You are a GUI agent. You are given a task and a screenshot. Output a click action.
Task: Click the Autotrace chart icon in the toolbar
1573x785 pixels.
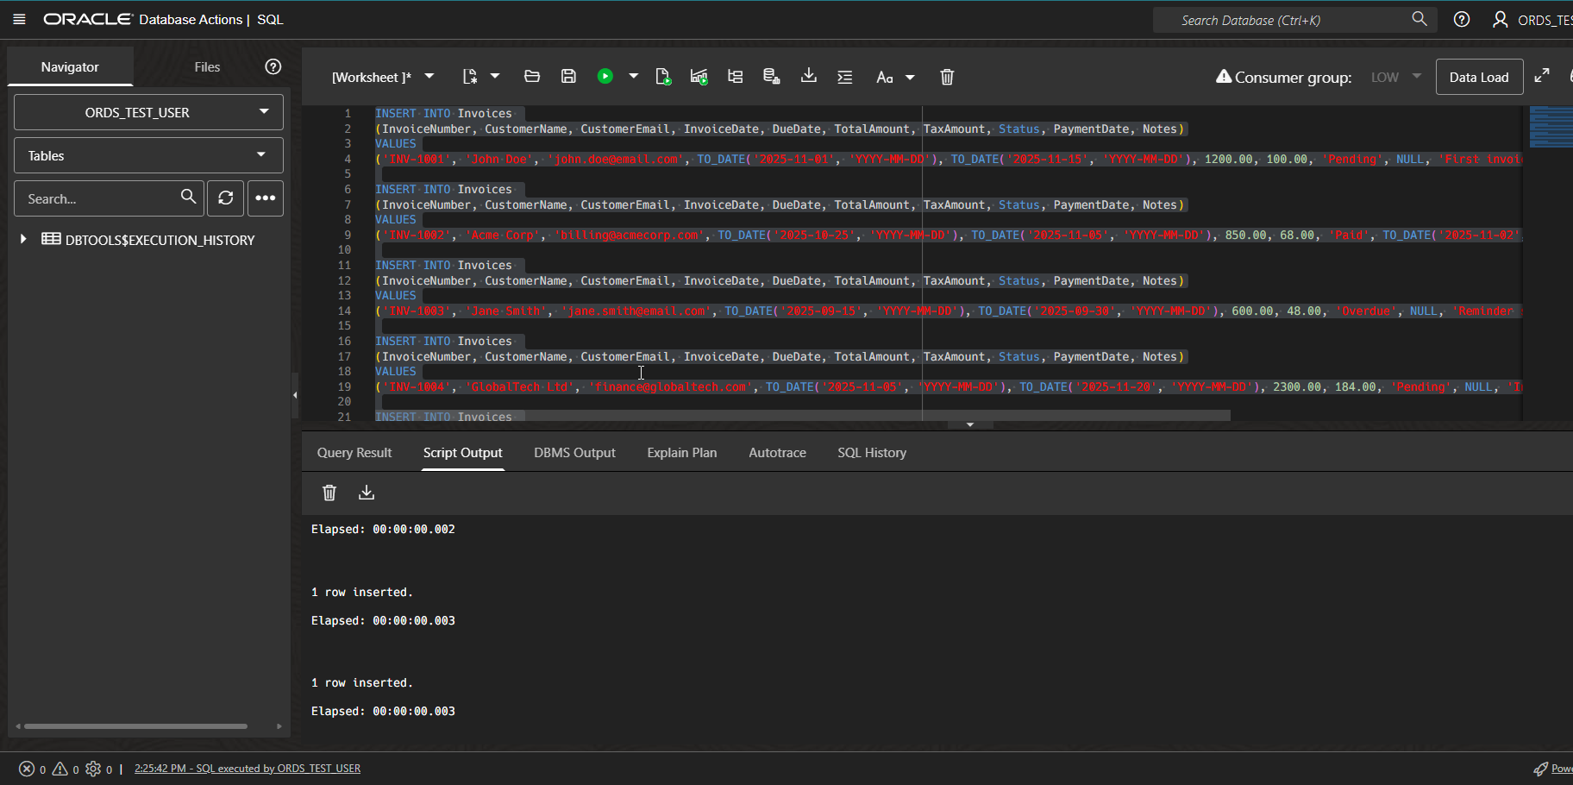click(x=699, y=76)
